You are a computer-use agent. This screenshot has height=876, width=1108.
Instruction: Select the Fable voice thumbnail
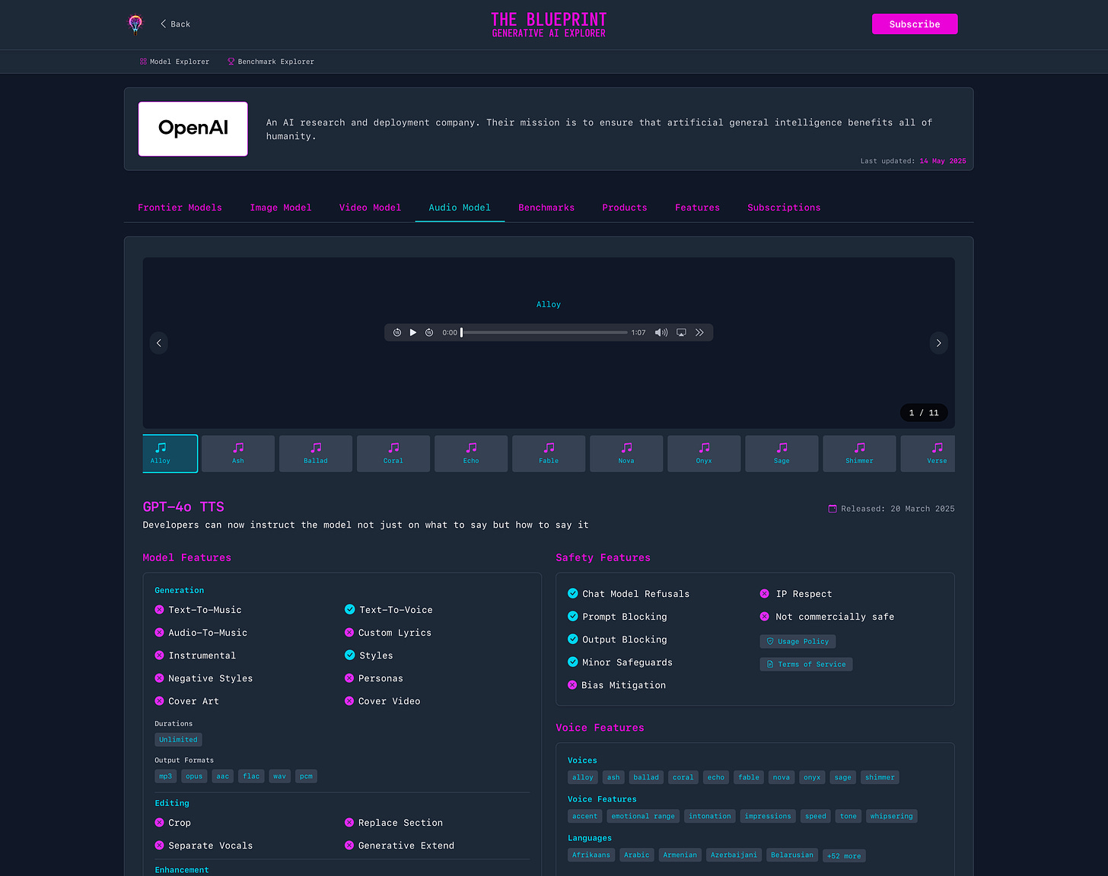point(549,453)
